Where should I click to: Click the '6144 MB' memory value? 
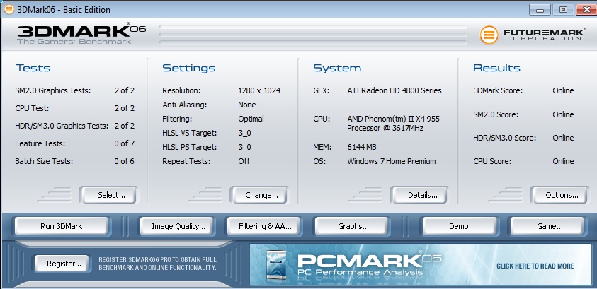coord(362,147)
